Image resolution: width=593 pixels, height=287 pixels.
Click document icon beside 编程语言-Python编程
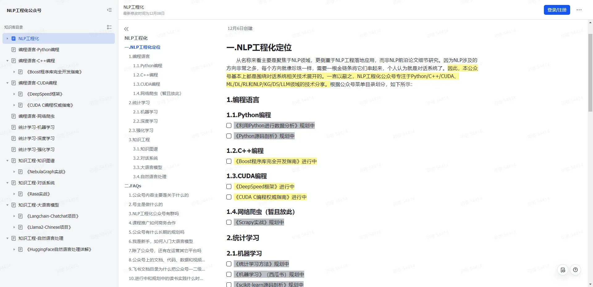click(x=14, y=50)
